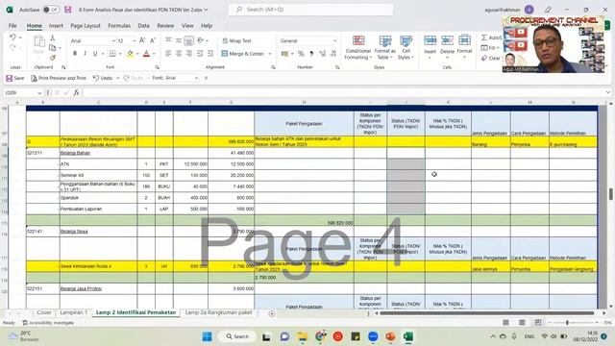Align text left

coord(168,54)
